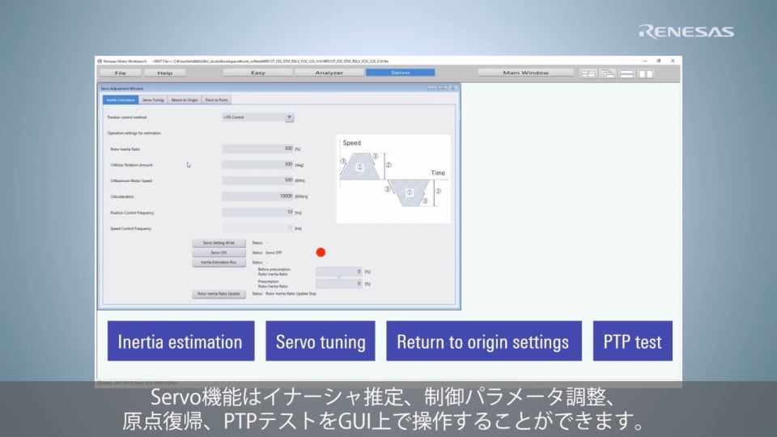Click the red Servo OFF status indicator
Screen dimensions: 777x437
321,252
